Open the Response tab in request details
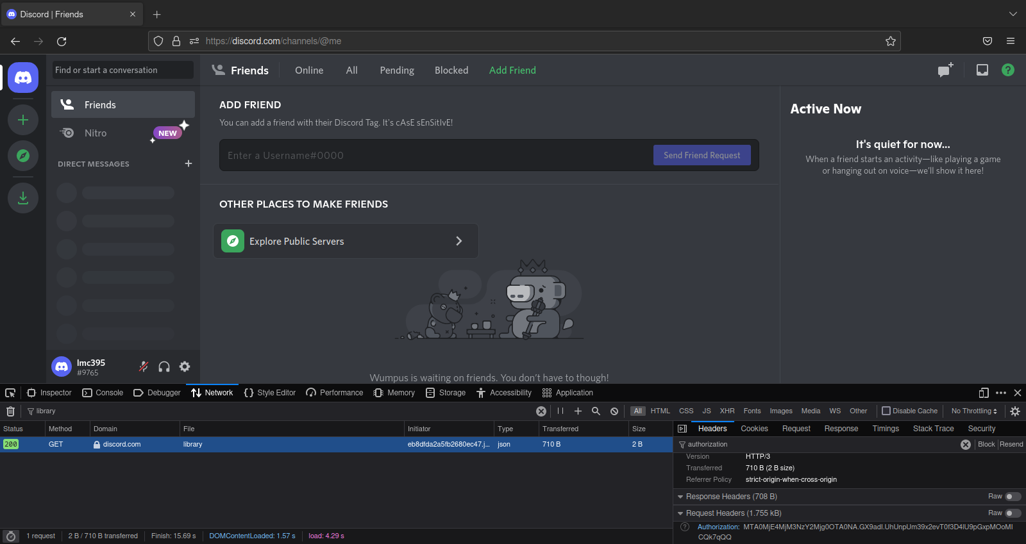The width and height of the screenshot is (1026, 544). (x=841, y=429)
